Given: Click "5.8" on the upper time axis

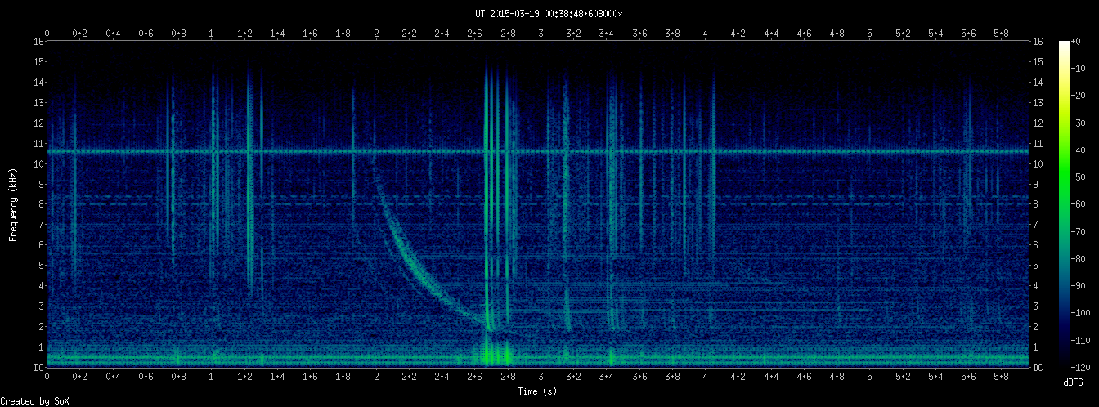Looking at the screenshot, I should [1001, 34].
